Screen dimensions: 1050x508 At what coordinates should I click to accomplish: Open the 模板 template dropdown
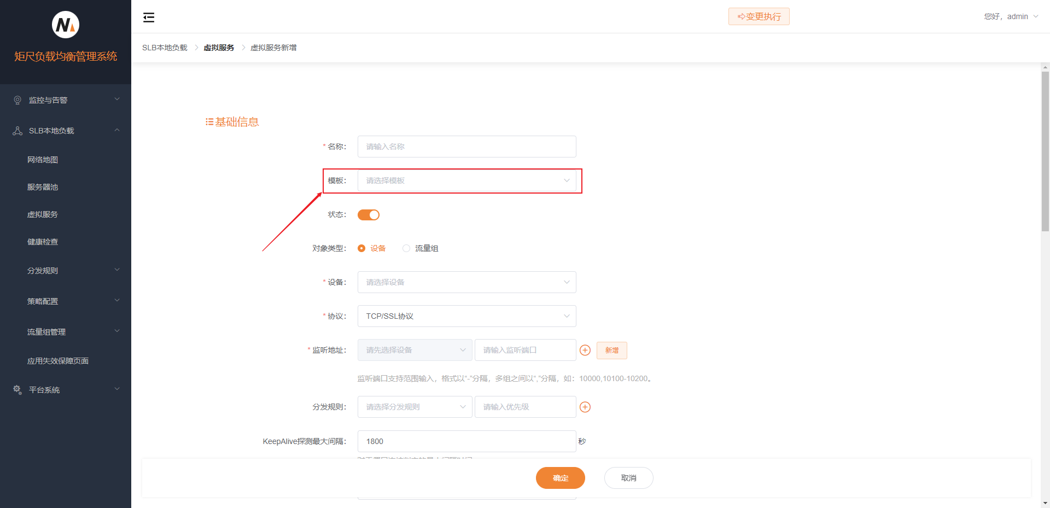pos(466,180)
